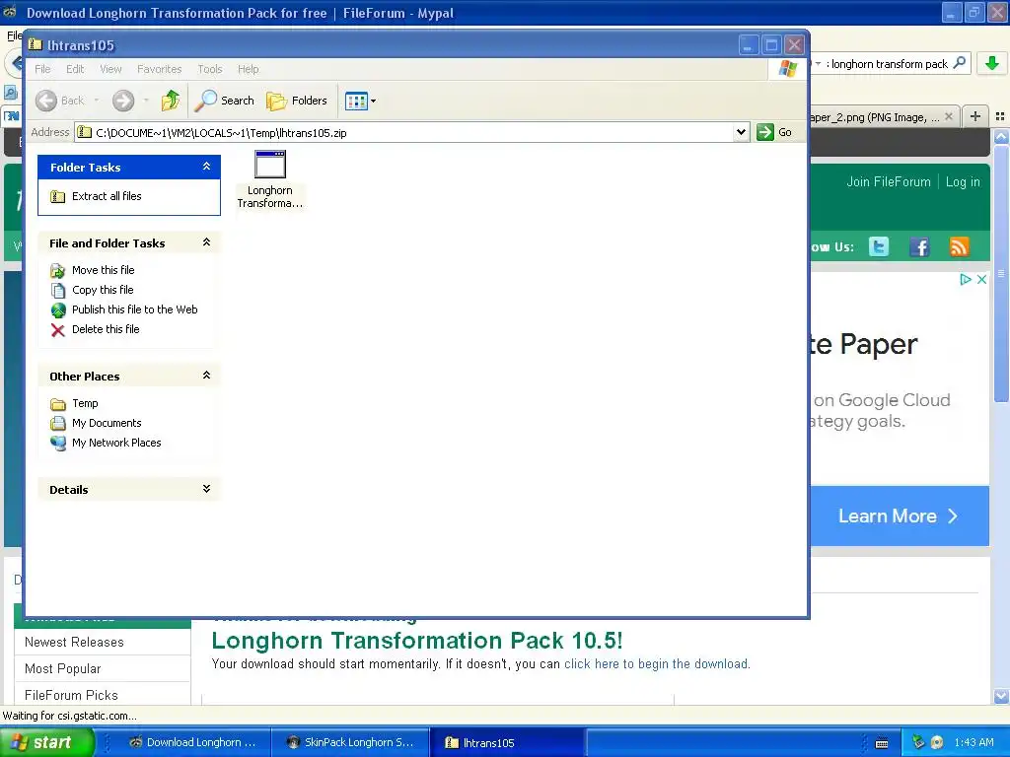The width and height of the screenshot is (1010, 757).
Task: Click the keyboard icon in taskbar
Action: [x=882, y=743]
